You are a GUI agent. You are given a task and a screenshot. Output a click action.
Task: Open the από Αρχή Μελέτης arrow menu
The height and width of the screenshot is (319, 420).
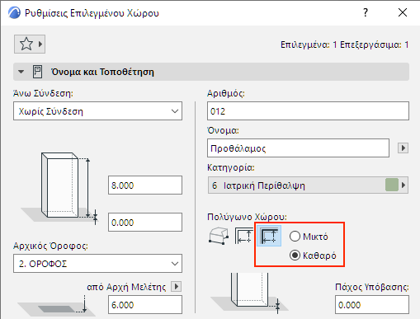click(176, 287)
